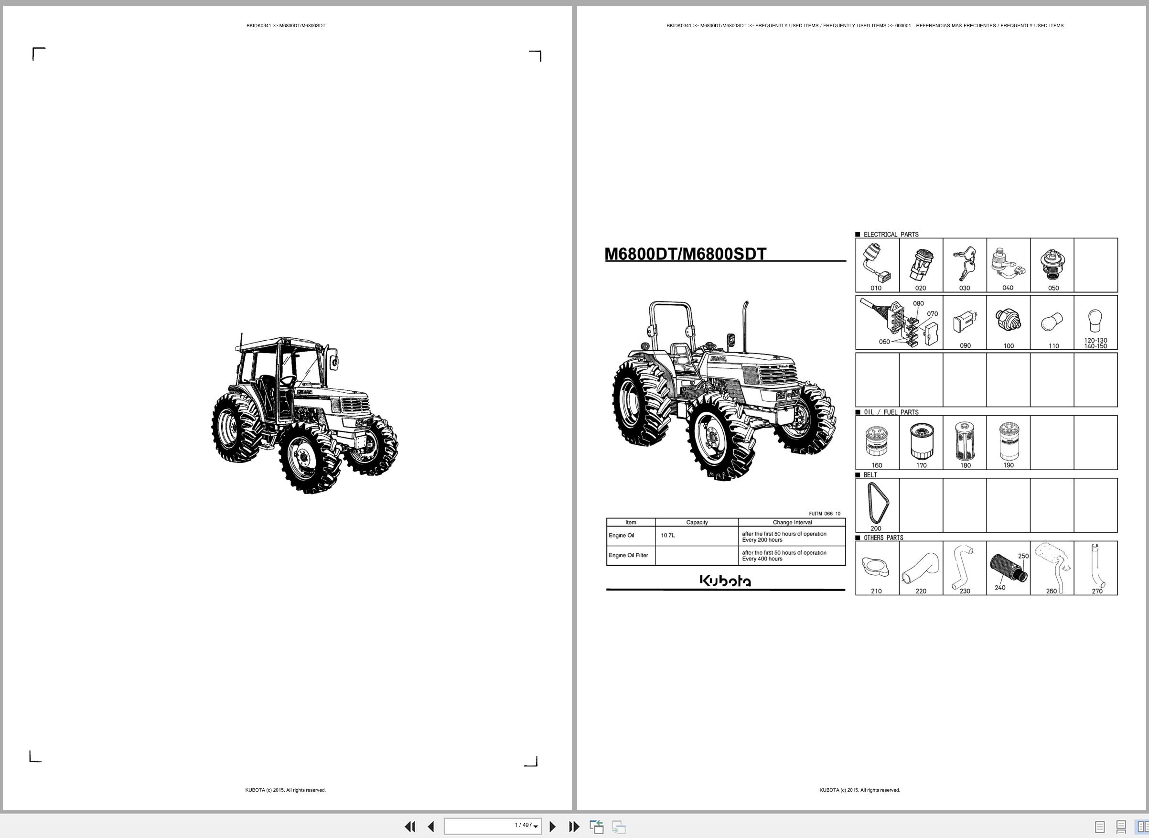Jump to the last page

pyautogui.click(x=574, y=827)
